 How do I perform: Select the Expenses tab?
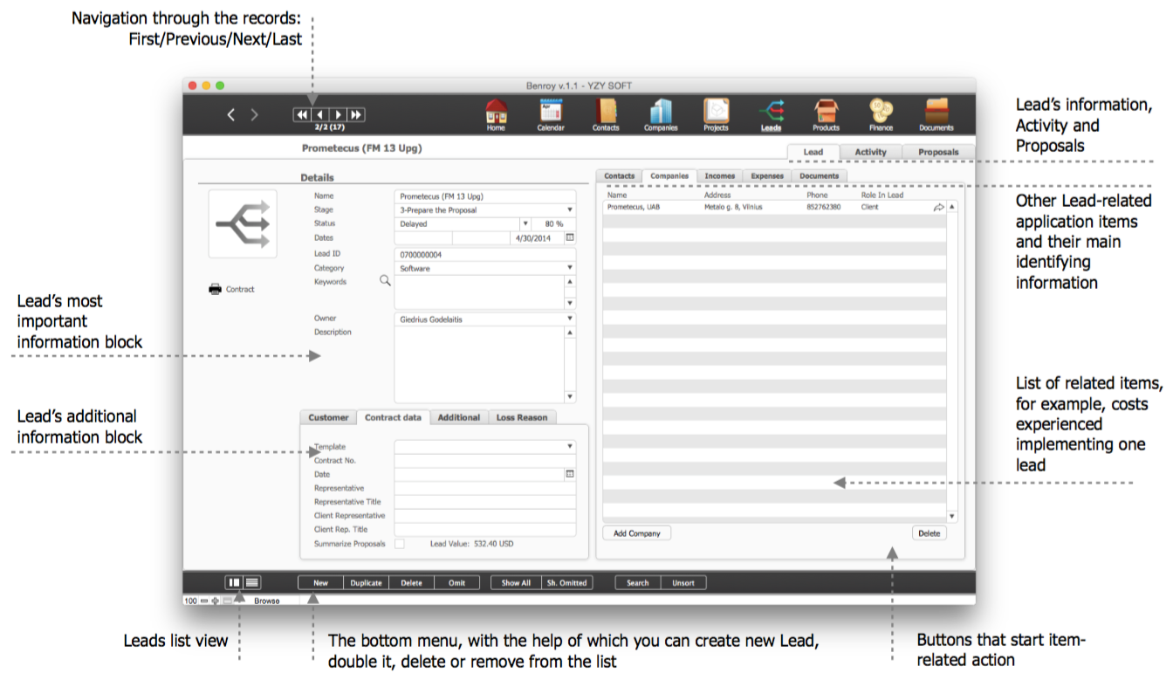[x=767, y=176]
